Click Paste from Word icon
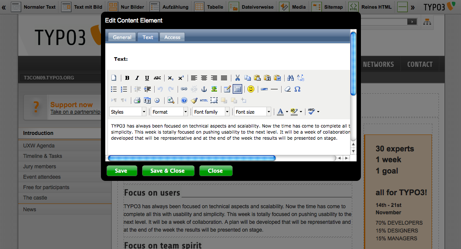 277,78
